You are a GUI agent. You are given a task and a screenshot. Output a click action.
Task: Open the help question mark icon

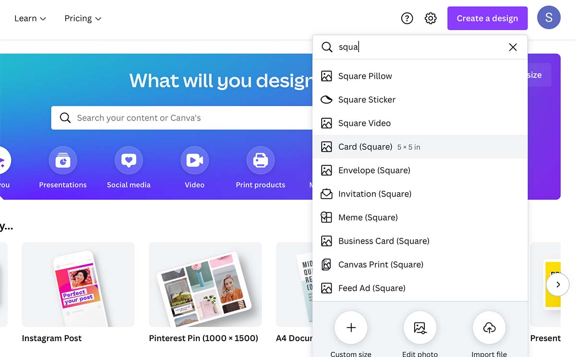click(x=407, y=18)
